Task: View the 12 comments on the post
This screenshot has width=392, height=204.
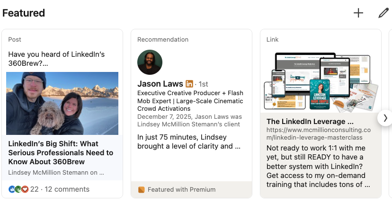Action: [67, 189]
